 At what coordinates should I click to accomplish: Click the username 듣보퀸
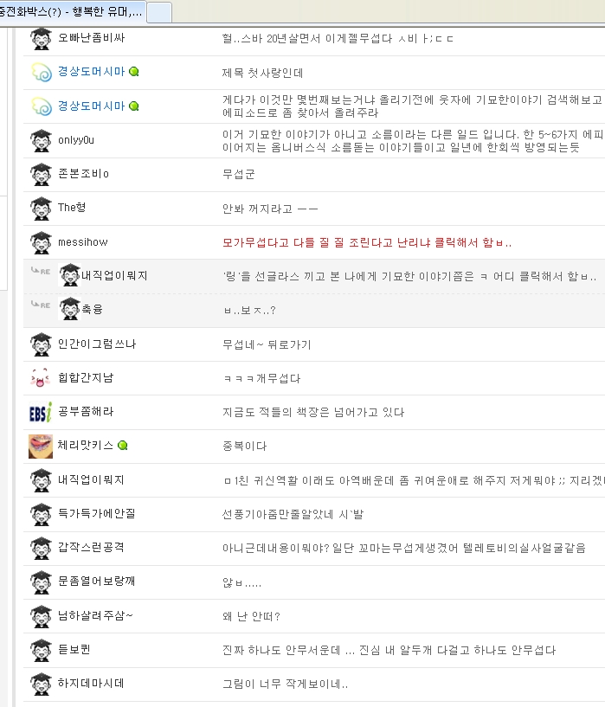(x=74, y=650)
